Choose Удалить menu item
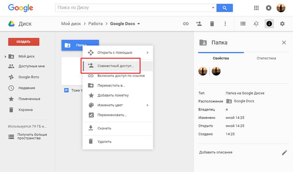 pyautogui.click(x=118, y=141)
